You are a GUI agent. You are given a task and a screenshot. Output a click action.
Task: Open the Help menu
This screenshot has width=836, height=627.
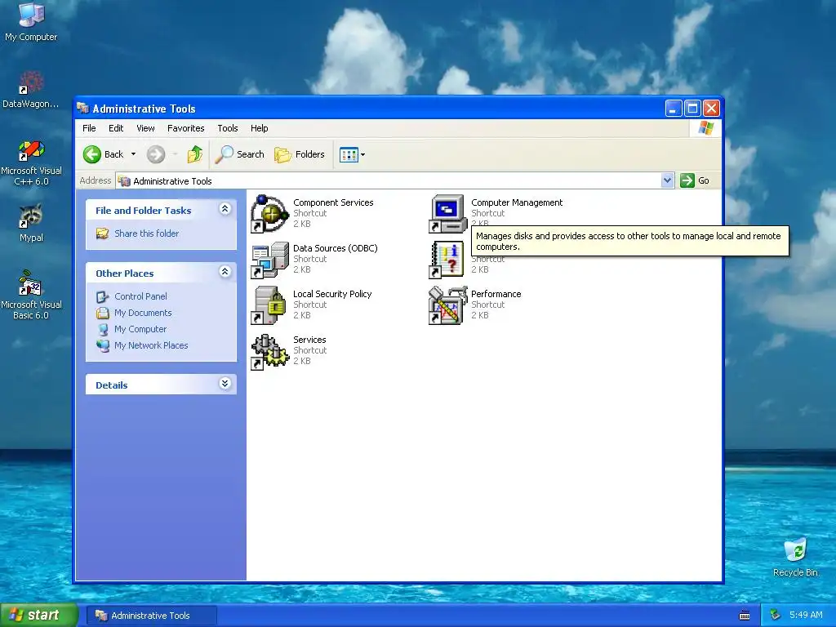pos(259,128)
